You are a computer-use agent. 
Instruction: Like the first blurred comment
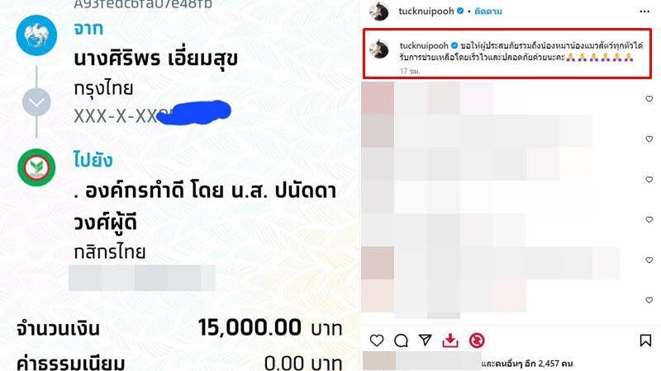click(649, 99)
